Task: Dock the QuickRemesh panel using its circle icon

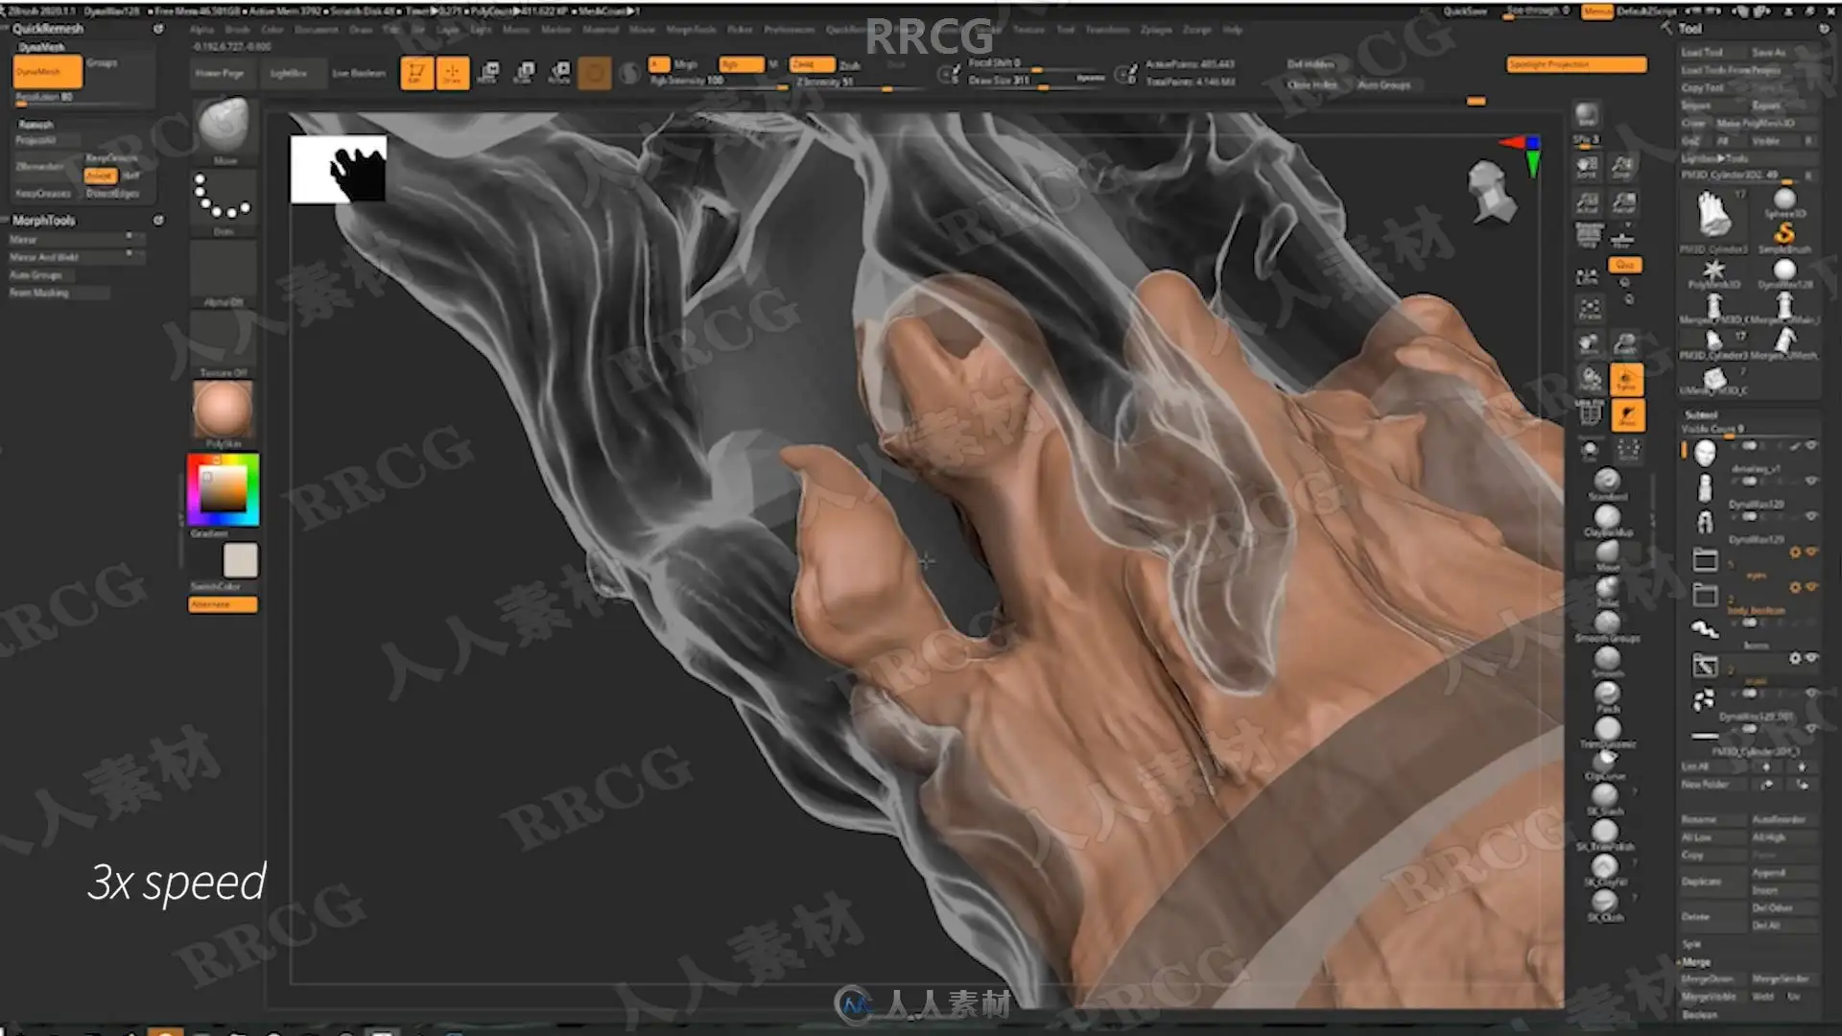Action: click(x=158, y=29)
